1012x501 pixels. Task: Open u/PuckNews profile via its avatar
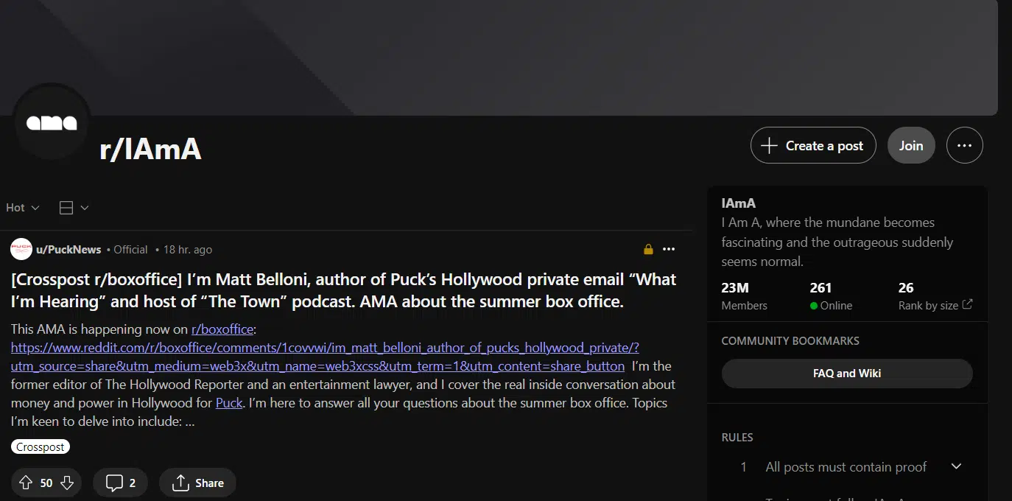[x=21, y=249]
